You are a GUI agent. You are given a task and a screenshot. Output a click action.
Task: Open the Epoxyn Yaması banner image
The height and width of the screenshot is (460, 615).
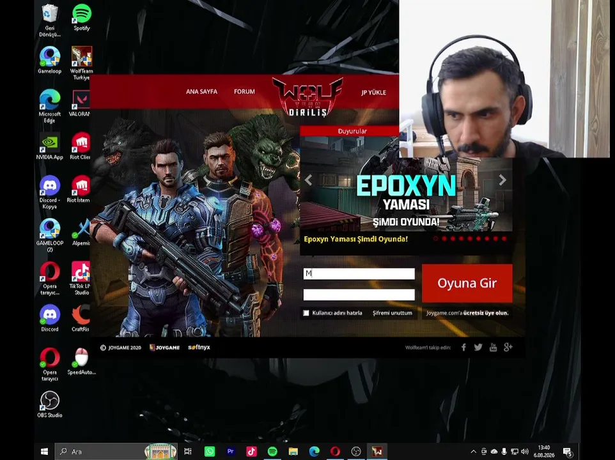click(x=406, y=184)
